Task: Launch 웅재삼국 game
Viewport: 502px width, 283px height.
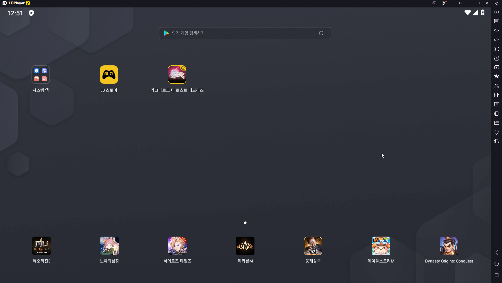Action: (x=313, y=246)
